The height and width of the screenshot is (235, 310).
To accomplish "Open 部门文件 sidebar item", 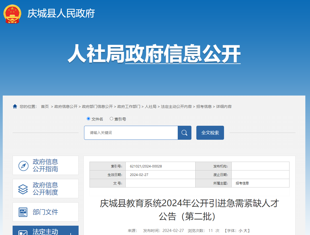I will click(45, 212).
